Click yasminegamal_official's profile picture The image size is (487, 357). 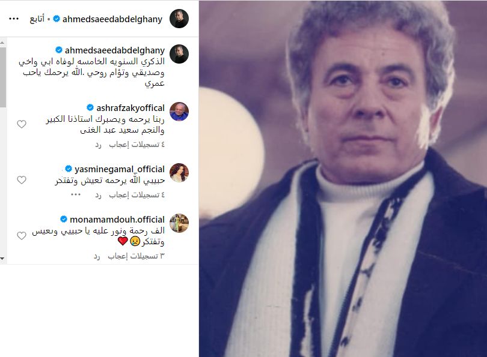coord(179,173)
